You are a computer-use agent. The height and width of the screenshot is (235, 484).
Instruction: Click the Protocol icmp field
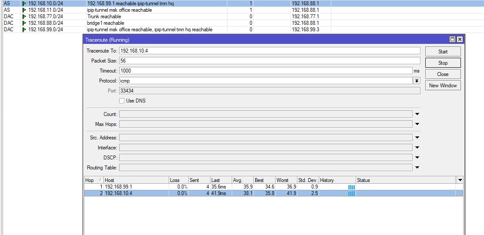(265, 81)
